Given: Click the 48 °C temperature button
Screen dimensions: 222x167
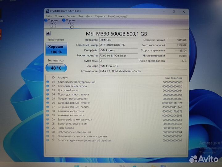Looking at the screenshot, I should pos(56,68).
